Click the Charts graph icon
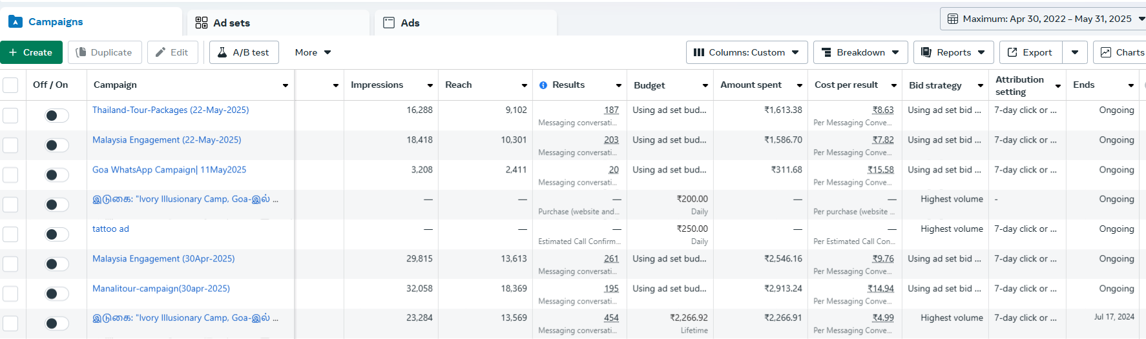Image resolution: width=1146 pixels, height=339 pixels. [1106, 52]
